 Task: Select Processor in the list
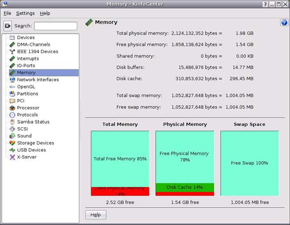coord(28,108)
